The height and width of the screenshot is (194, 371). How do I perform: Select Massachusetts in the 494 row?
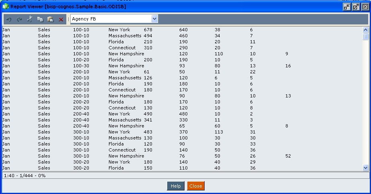coord(125,36)
